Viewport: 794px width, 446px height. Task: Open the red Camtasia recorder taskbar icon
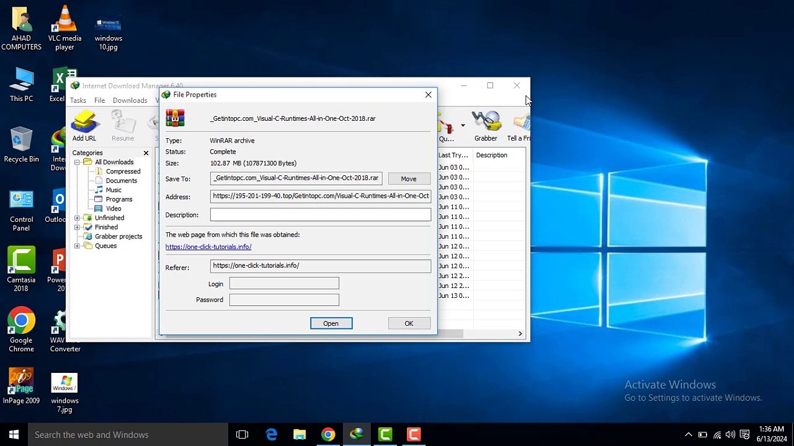tap(414, 435)
